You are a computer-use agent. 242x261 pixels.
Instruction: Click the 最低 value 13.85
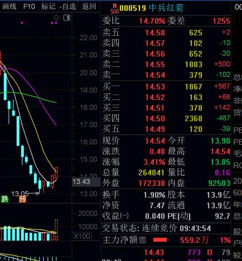click(x=221, y=162)
